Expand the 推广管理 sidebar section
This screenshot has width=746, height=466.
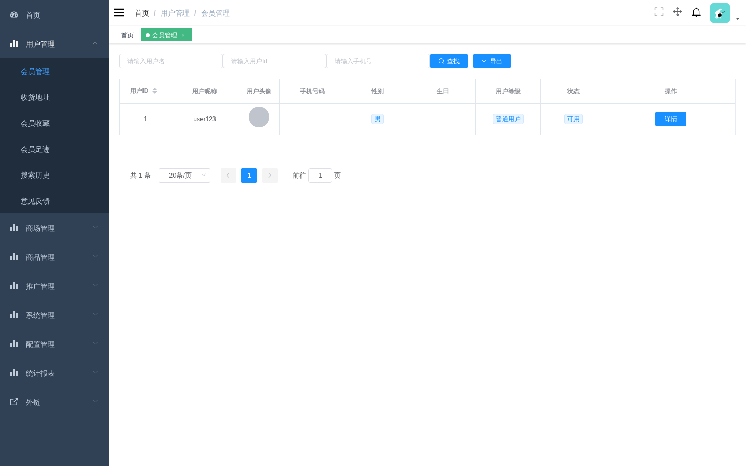click(54, 286)
